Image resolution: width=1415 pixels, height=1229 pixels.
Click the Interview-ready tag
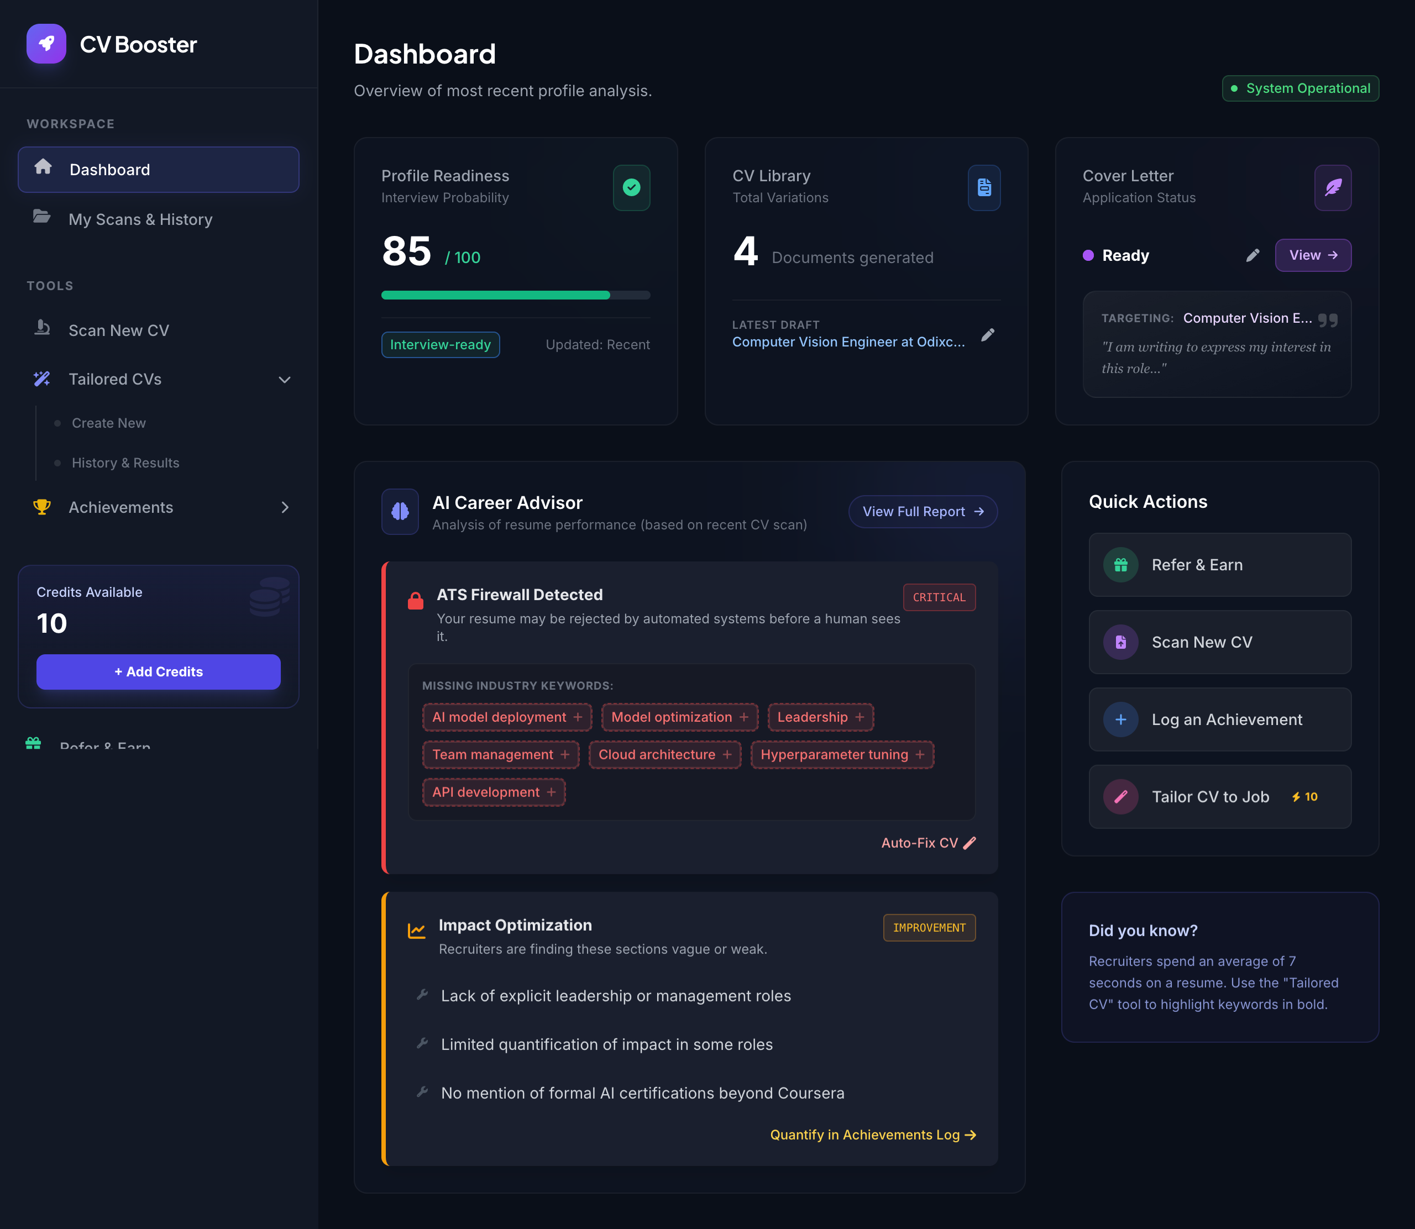point(441,344)
